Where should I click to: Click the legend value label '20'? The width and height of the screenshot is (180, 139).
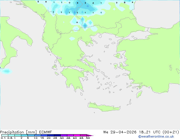[x=49, y=138]
